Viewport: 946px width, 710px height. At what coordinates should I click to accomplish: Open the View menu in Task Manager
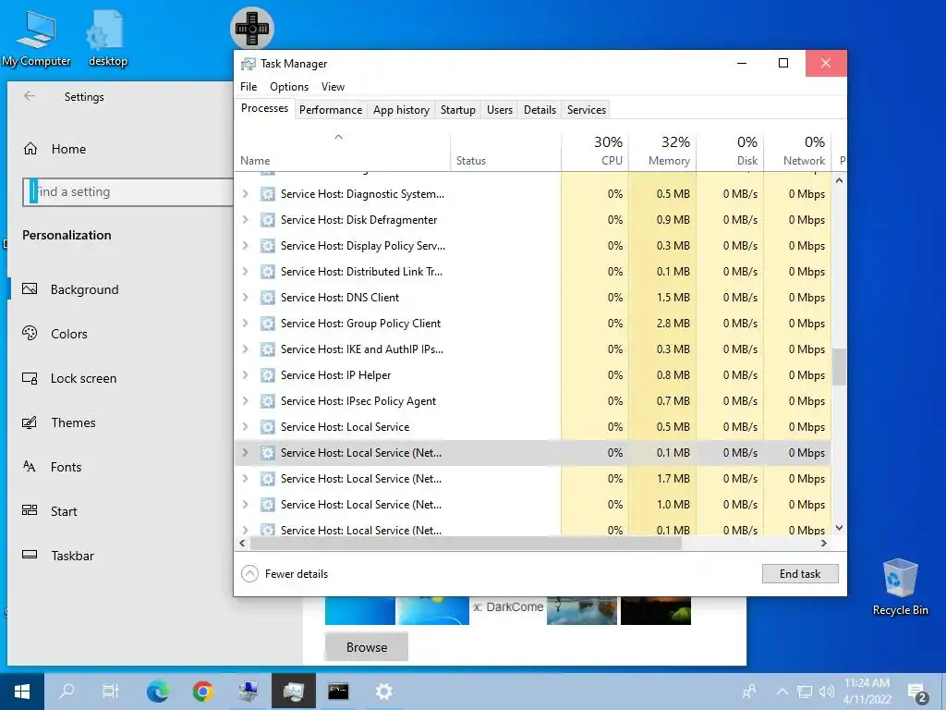(333, 86)
